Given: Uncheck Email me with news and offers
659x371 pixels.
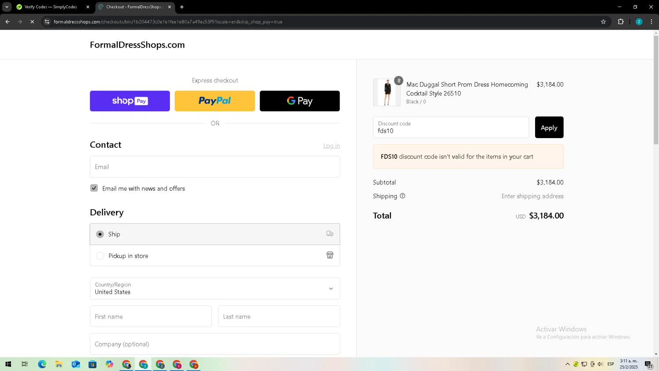Looking at the screenshot, I should click(x=94, y=188).
